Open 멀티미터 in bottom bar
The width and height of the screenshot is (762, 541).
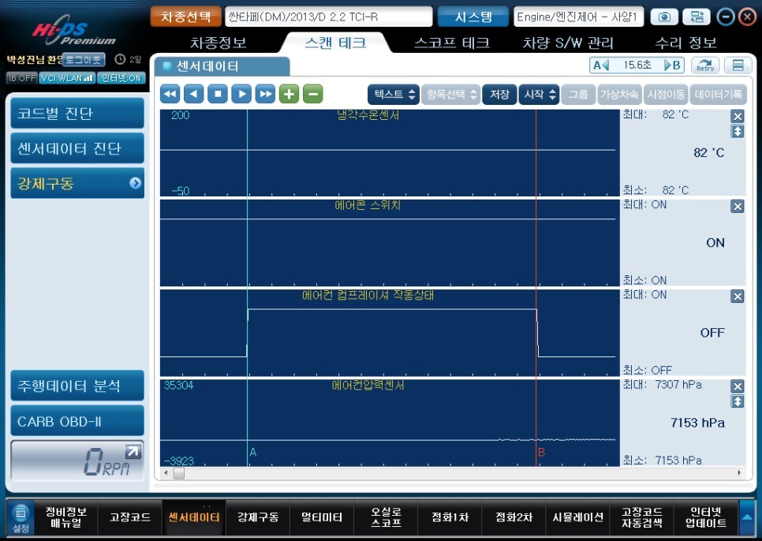coord(322,517)
